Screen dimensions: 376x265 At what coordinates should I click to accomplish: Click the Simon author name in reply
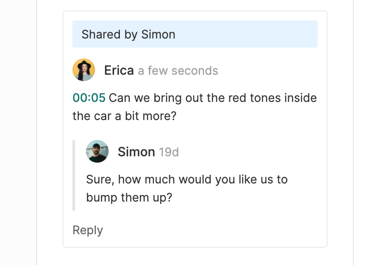[136, 152]
